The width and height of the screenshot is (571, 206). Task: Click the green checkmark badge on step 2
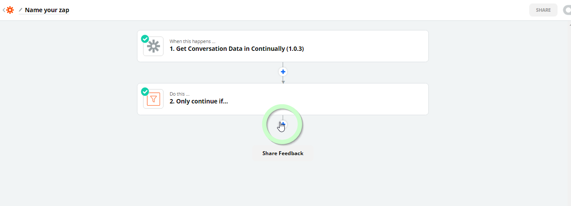click(x=145, y=92)
